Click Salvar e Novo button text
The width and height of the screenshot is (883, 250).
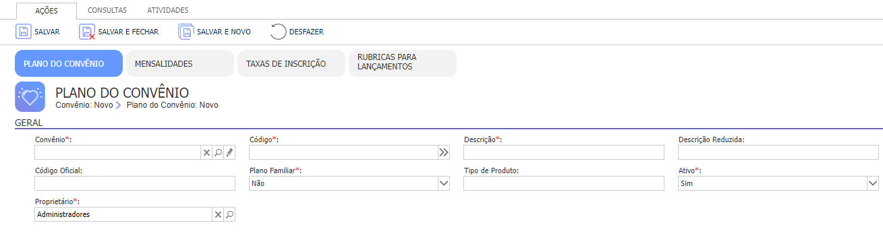click(x=224, y=32)
